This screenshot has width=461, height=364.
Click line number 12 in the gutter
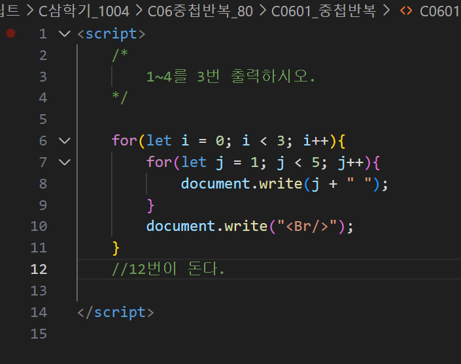click(39, 269)
